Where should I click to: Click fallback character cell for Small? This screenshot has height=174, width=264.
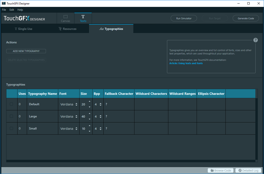coord(119,128)
